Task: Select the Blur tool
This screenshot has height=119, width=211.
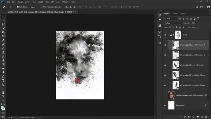Action: click(x=3, y=68)
